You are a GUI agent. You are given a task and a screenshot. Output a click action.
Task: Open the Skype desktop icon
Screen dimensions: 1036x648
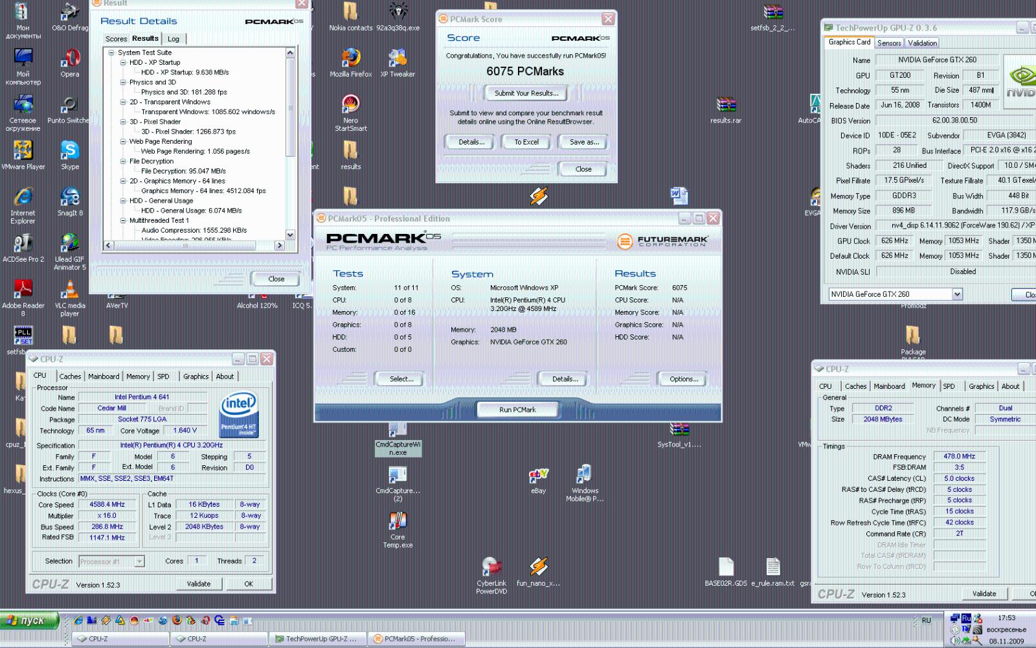70,156
